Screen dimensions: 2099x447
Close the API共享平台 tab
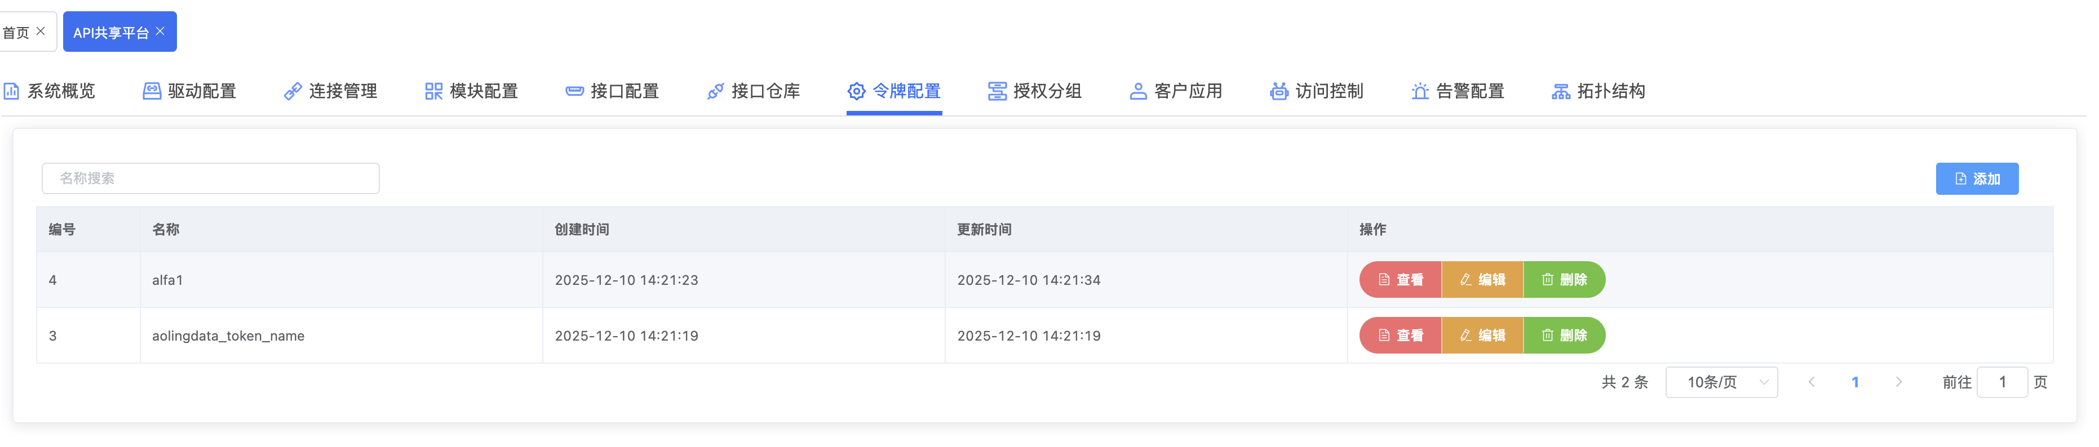tap(161, 31)
